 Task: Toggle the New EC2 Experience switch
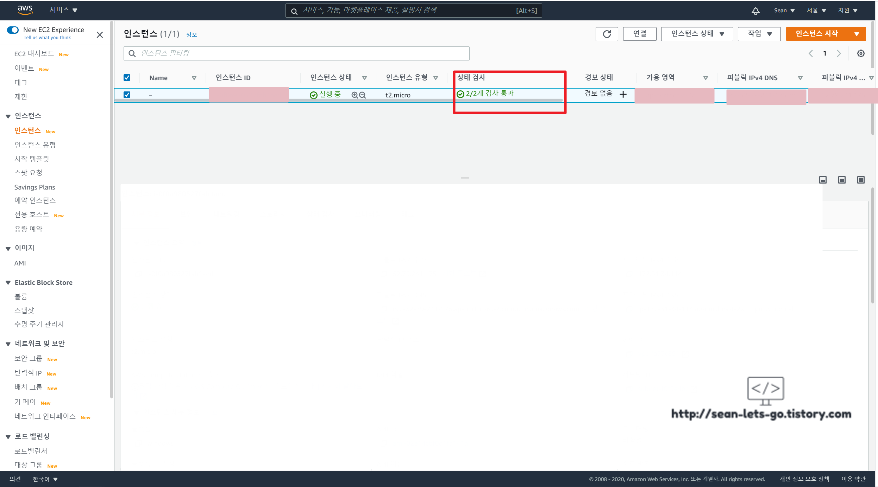pyautogui.click(x=13, y=30)
